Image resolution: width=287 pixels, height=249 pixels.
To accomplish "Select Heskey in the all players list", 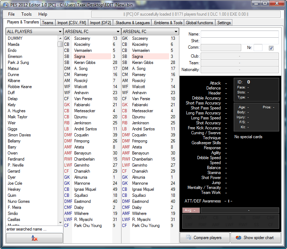I will pos(14,189).
